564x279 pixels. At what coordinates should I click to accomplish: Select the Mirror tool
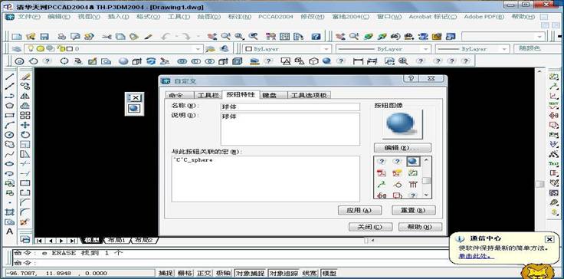point(25,96)
